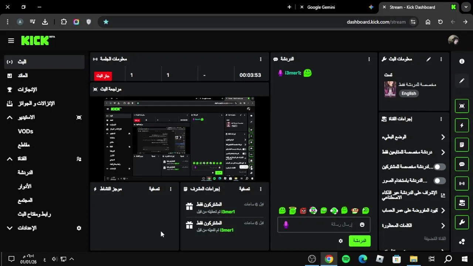Open chat panel three-dot menu
473x266 pixels.
[369, 59]
